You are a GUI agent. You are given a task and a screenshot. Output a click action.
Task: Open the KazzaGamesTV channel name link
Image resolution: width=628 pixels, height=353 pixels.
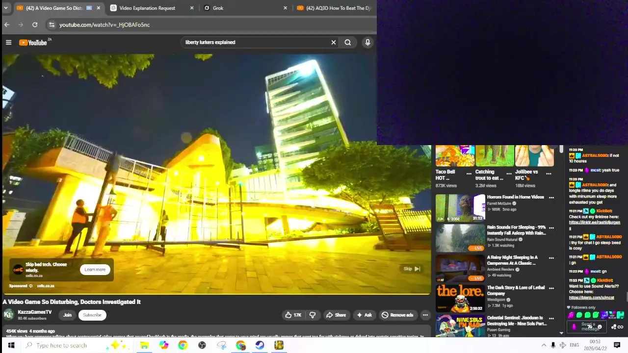tap(34, 312)
